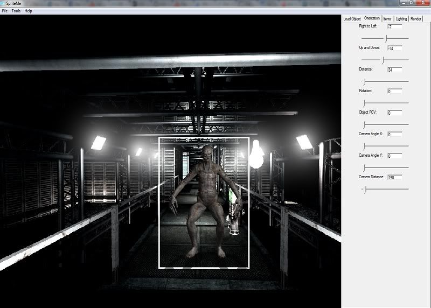
Task: Click the Camera Angle Y slider
Action: (385, 167)
